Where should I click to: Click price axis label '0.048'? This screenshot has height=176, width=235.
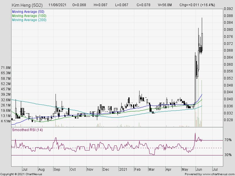coord(228,85)
